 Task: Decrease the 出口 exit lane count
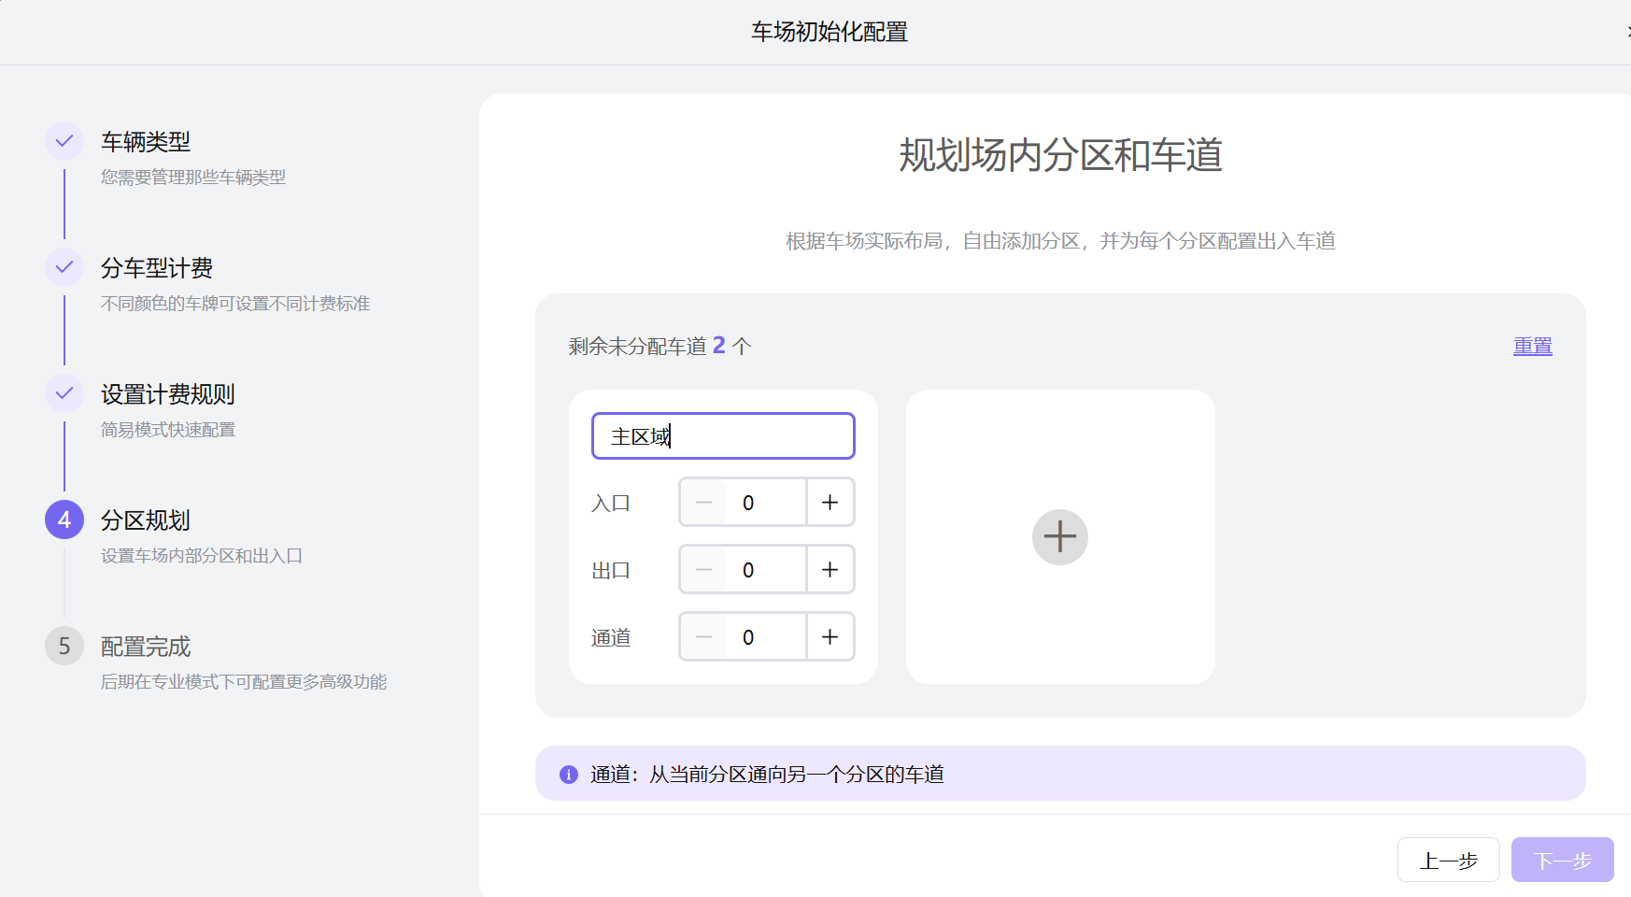(x=704, y=569)
